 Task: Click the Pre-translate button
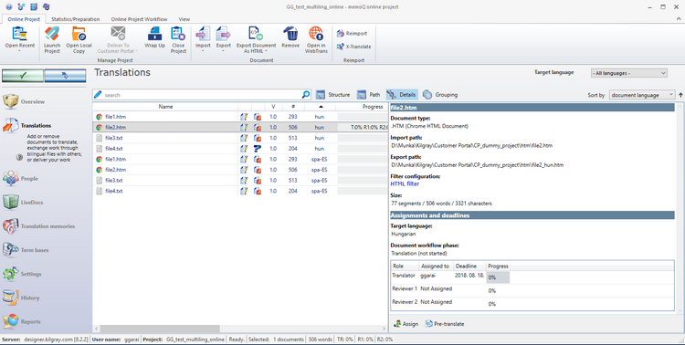445,324
